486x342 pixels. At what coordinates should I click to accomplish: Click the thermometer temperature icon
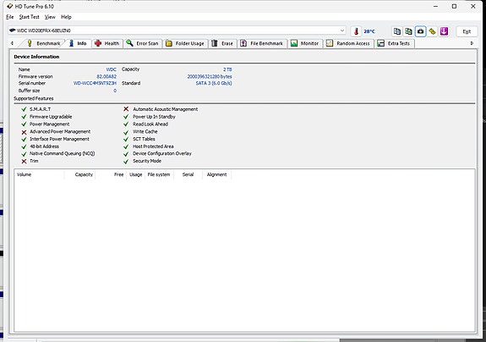coord(356,31)
